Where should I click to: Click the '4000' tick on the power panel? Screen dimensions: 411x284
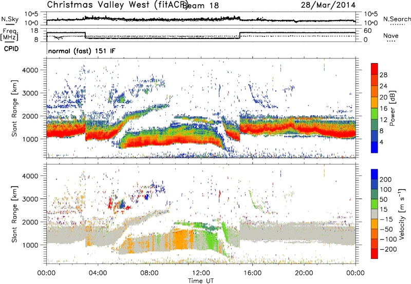(30, 70)
